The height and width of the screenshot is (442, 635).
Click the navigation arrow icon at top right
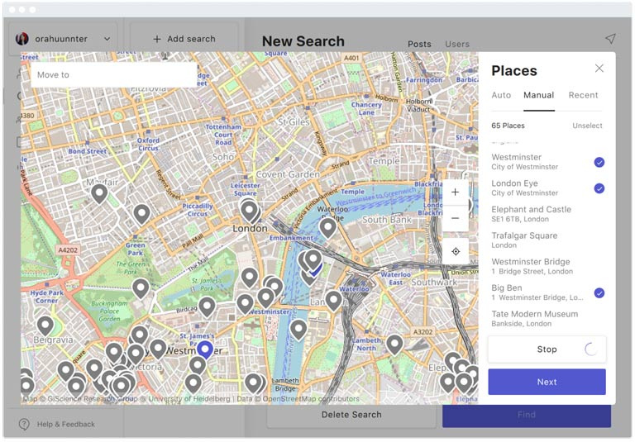(610, 39)
